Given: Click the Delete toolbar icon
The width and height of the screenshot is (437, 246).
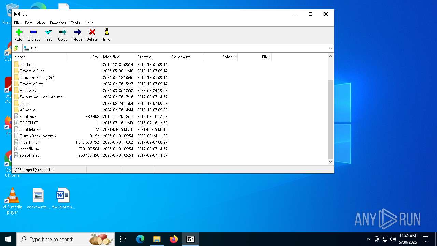Looking at the screenshot, I should pos(92,32).
